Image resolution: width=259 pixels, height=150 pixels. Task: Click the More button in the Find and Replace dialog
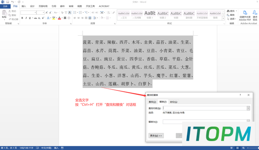click(156, 136)
